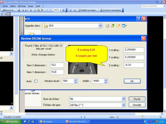Decrease the Width spinner value

106,82
